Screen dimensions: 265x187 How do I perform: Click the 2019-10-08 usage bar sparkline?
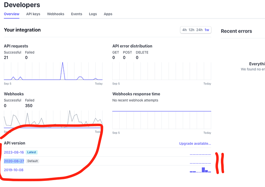click(x=200, y=170)
